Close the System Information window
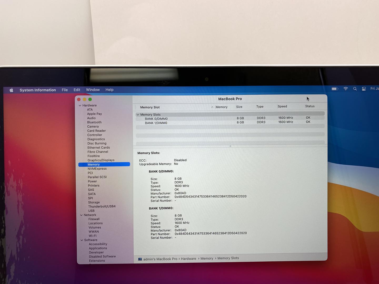Viewport: 379px width, 284px height. [79, 99]
